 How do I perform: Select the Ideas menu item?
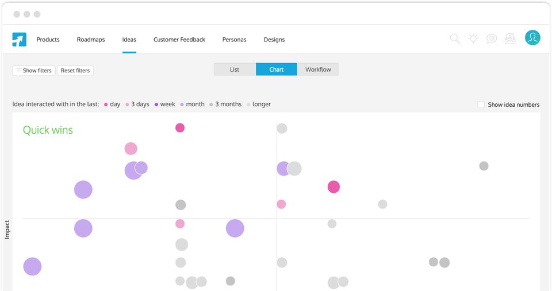pyautogui.click(x=129, y=40)
